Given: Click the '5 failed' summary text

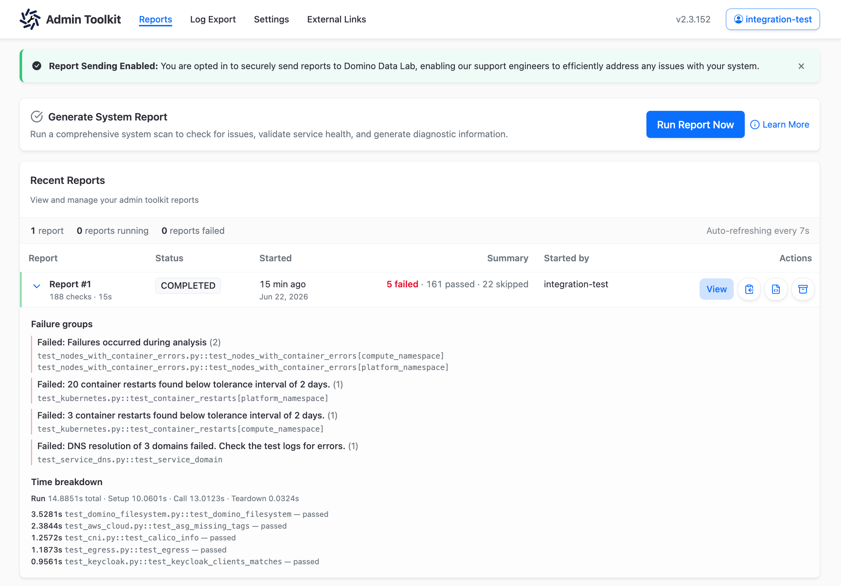Looking at the screenshot, I should 402,284.
